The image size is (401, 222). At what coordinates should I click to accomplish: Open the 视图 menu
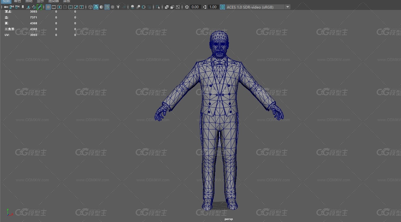tap(6, 1)
